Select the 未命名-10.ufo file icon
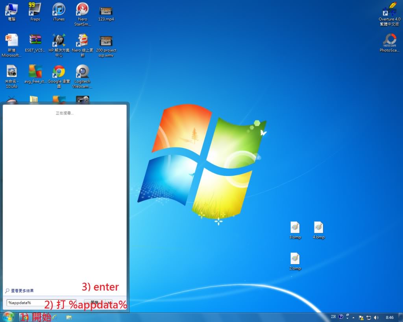This screenshot has width=403, height=322. tap(11, 77)
